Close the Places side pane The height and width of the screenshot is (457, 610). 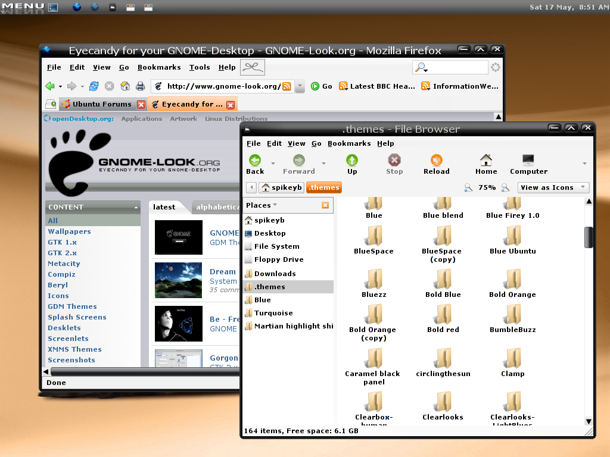[x=325, y=205]
